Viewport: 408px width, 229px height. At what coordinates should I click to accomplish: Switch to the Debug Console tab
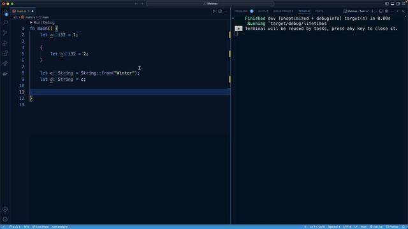point(283,11)
